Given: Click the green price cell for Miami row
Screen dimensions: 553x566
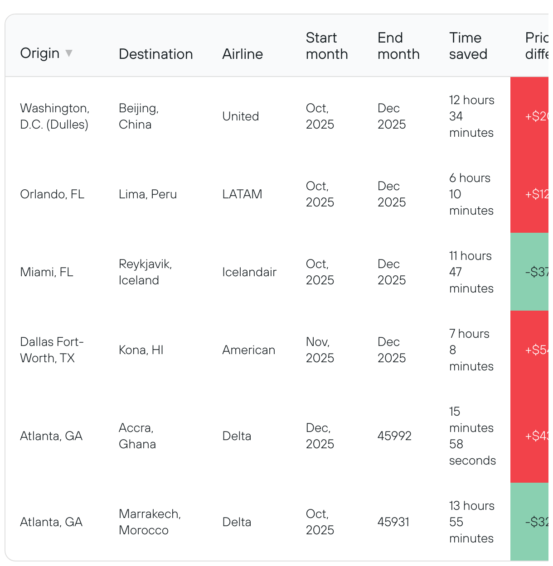Looking at the screenshot, I should pyautogui.click(x=529, y=272).
